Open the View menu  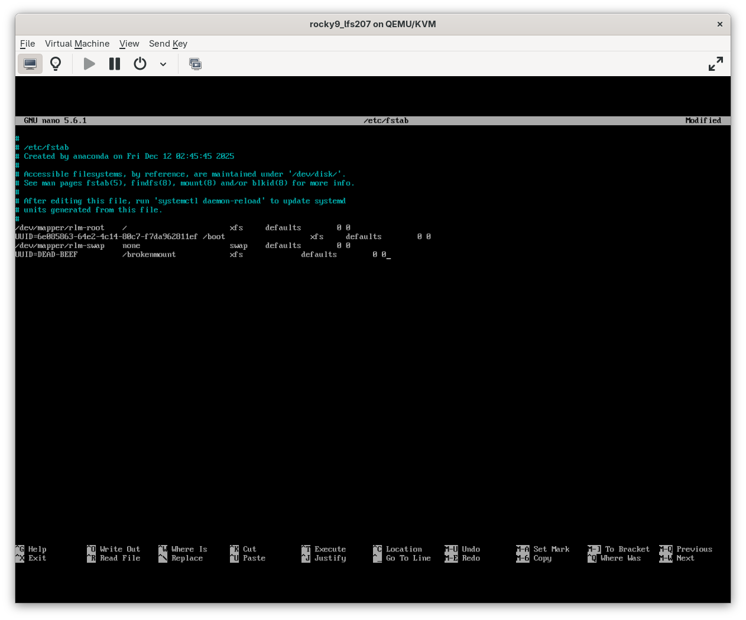pos(129,44)
